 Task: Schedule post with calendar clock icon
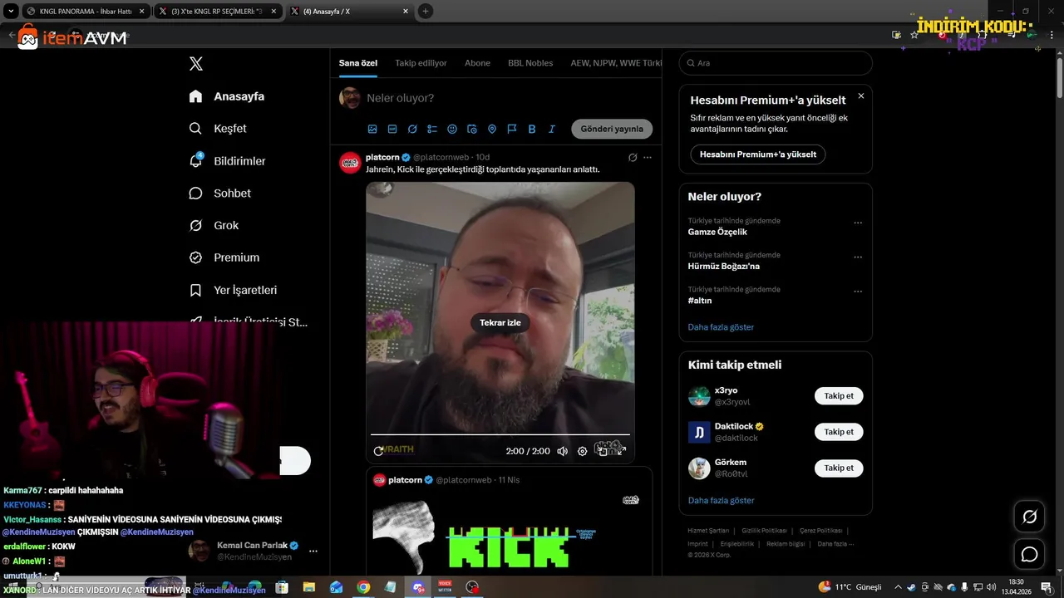click(472, 130)
